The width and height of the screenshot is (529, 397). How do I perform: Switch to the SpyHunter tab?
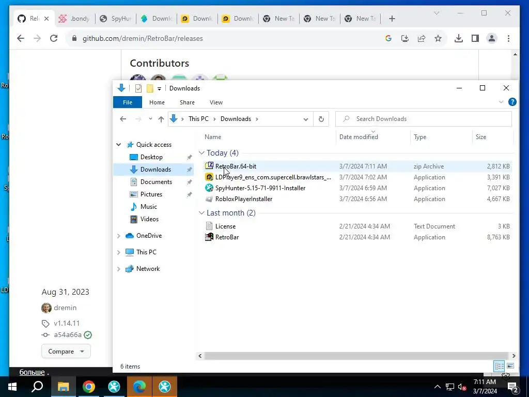(116, 19)
